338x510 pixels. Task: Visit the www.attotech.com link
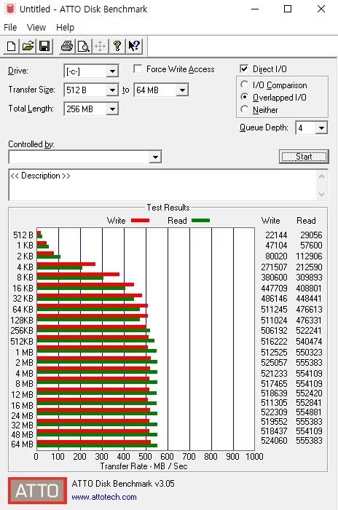point(103,497)
